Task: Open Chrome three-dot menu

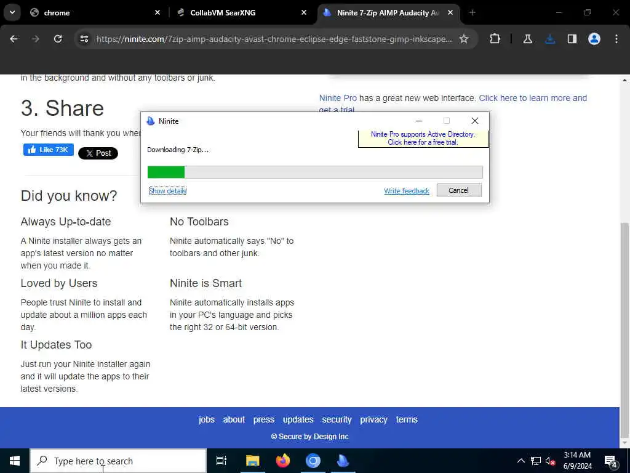Action: (x=616, y=39)
